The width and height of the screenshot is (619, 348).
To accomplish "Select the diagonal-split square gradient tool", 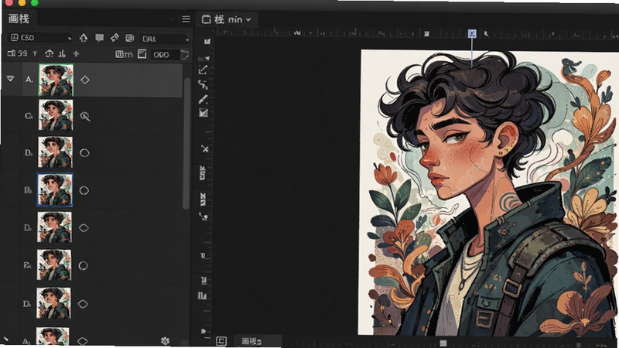I will point(203,113).
